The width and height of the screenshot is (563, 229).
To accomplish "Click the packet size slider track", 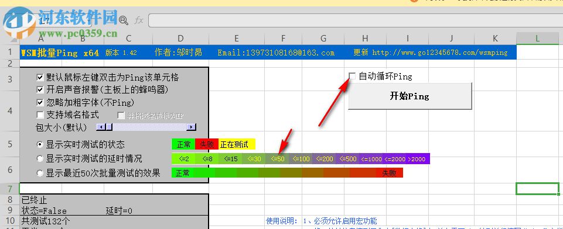I will pyautogui.click(x=150, y=127).
